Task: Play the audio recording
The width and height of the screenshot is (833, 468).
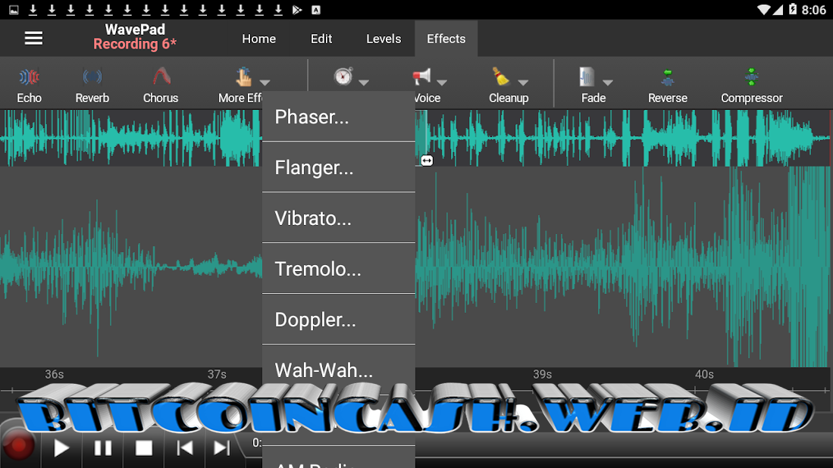Action: pos(61,448)
